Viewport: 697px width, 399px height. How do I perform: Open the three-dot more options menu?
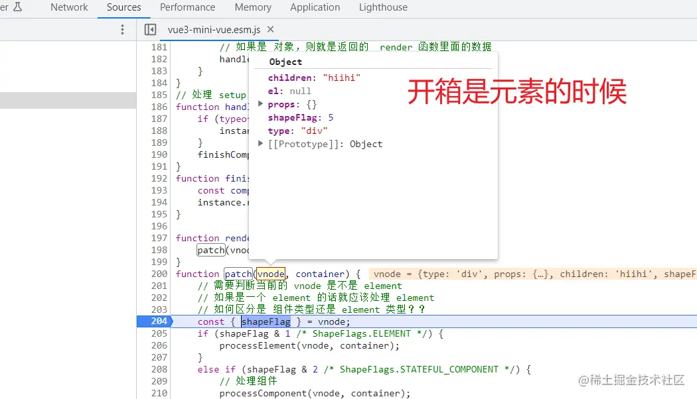coord(122,30)
